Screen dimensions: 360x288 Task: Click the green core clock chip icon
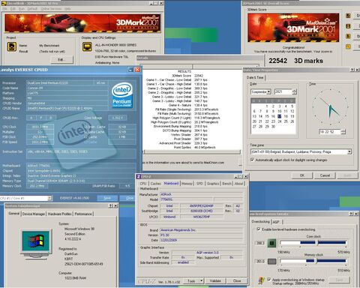[271, 243]
